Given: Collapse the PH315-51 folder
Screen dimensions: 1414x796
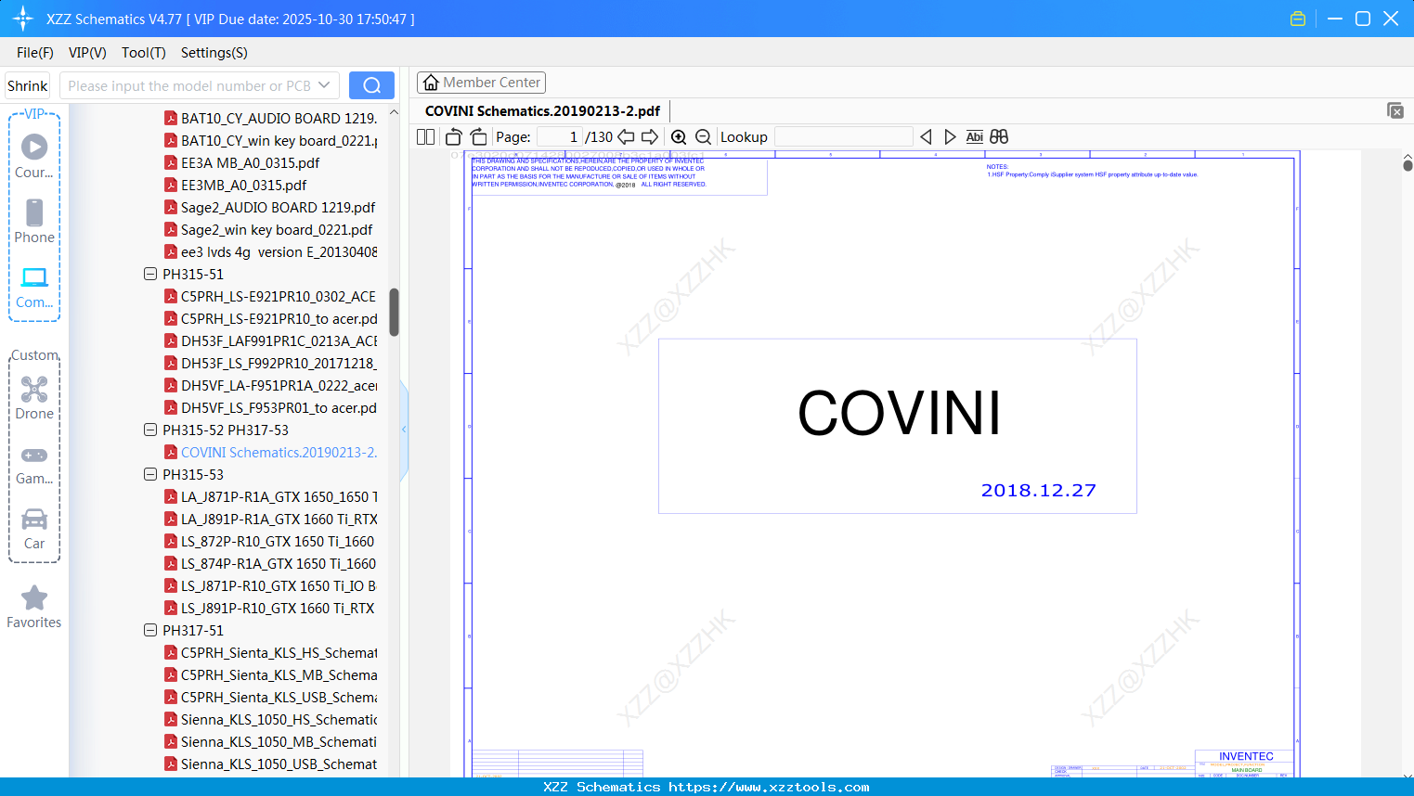Looking at the screenshot, I should tap(150, 274).
